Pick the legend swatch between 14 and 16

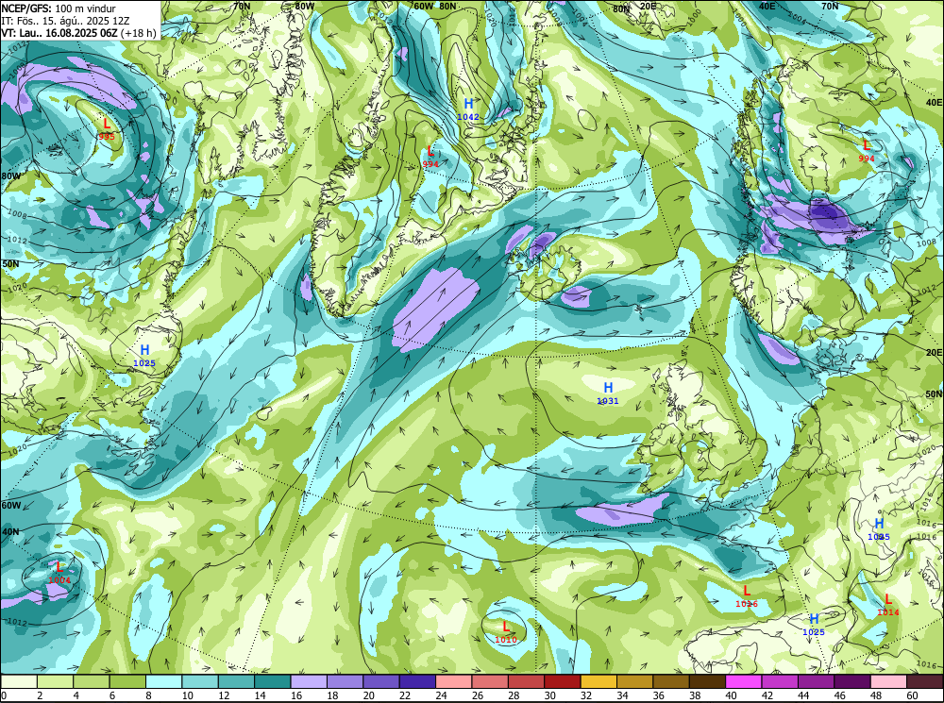click(x=273, y=681)
